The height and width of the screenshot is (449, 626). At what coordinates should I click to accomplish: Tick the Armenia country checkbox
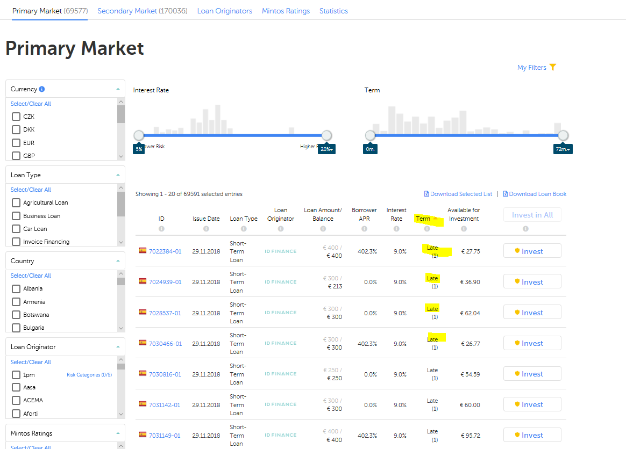(16, 302)
